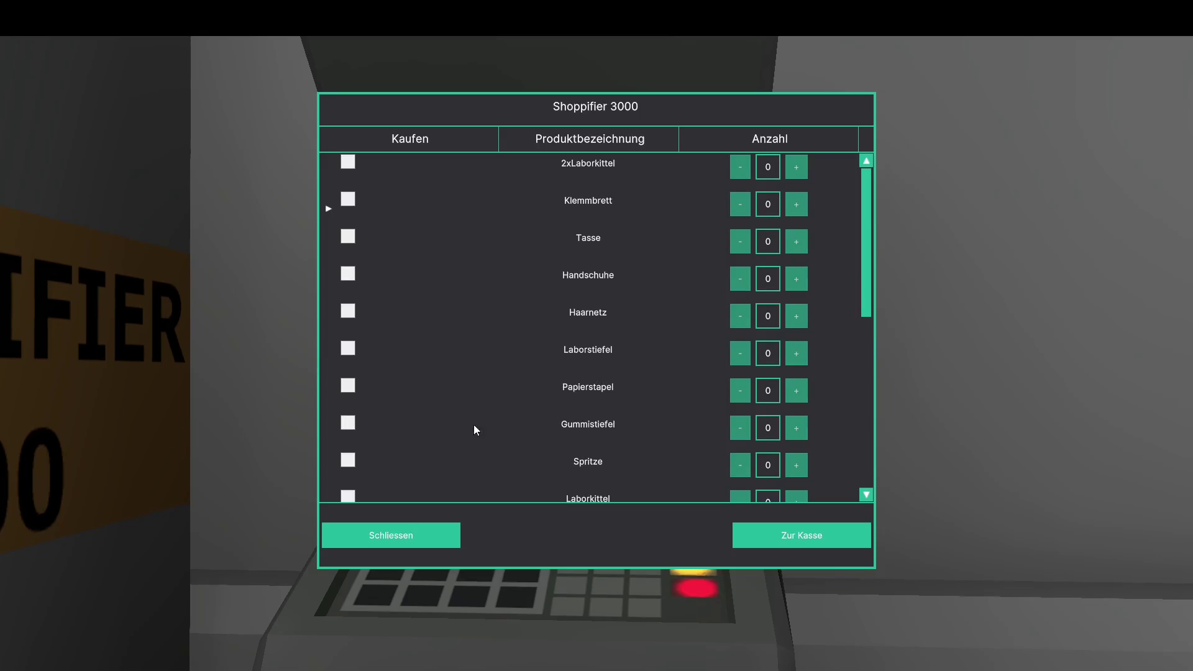
Task: Click the green scrollbar thumb of the list
Action: coord(866,242)
